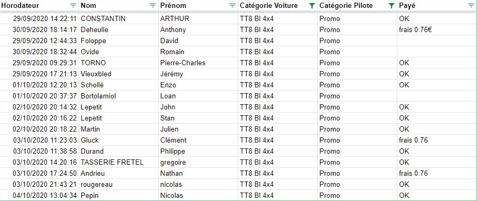Click the Pierre-Charles first name cell
This screenshot has width=477, height=201.
pyautogui.click(x=198, y=63)
